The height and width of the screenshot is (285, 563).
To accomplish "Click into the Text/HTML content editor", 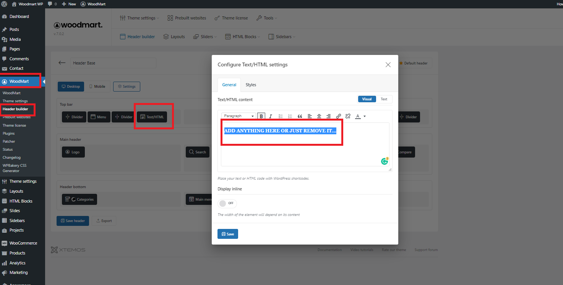I will (x=305, y=144).
